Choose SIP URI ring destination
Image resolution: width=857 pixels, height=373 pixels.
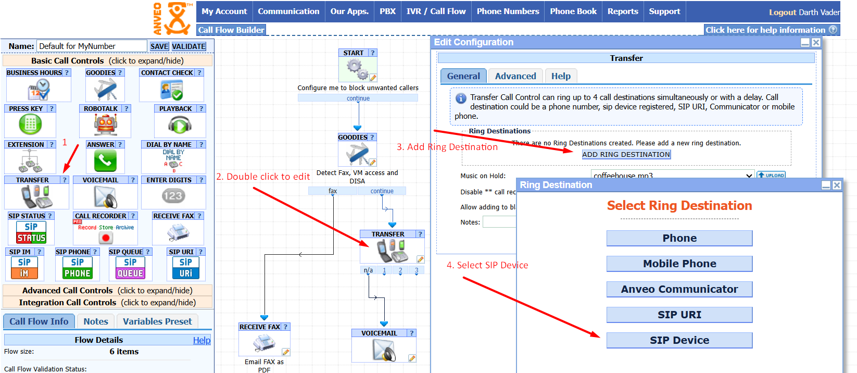coord(679,315)
